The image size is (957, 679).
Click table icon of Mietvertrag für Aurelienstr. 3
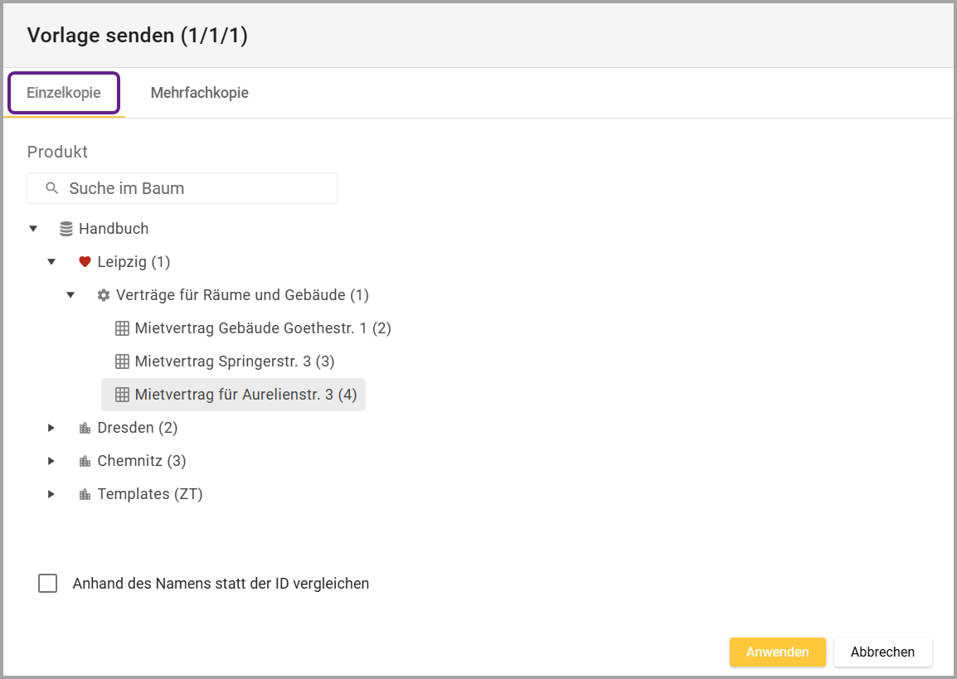pos(122,395)
